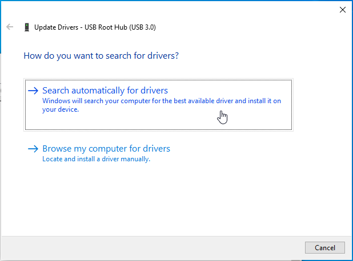Click the blank white area below Browse option

click(171, 199)
